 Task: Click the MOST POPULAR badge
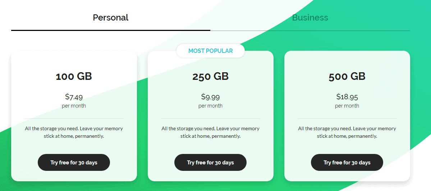[x=210, y=51]
